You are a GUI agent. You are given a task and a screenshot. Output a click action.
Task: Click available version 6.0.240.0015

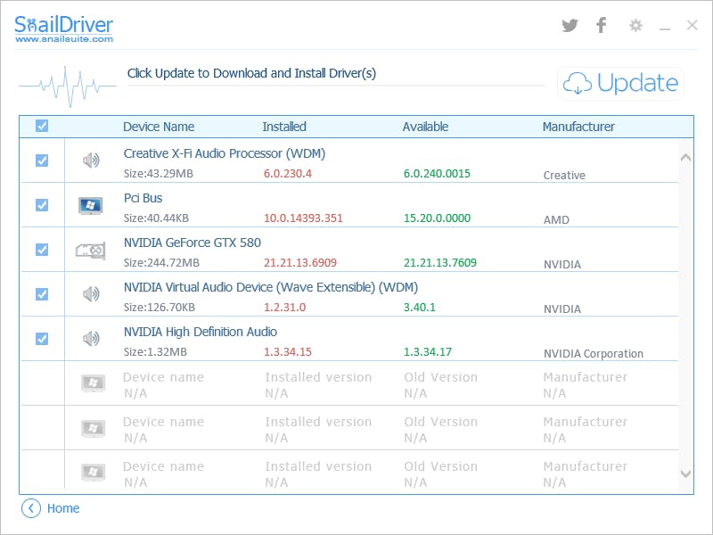point(437,173)
